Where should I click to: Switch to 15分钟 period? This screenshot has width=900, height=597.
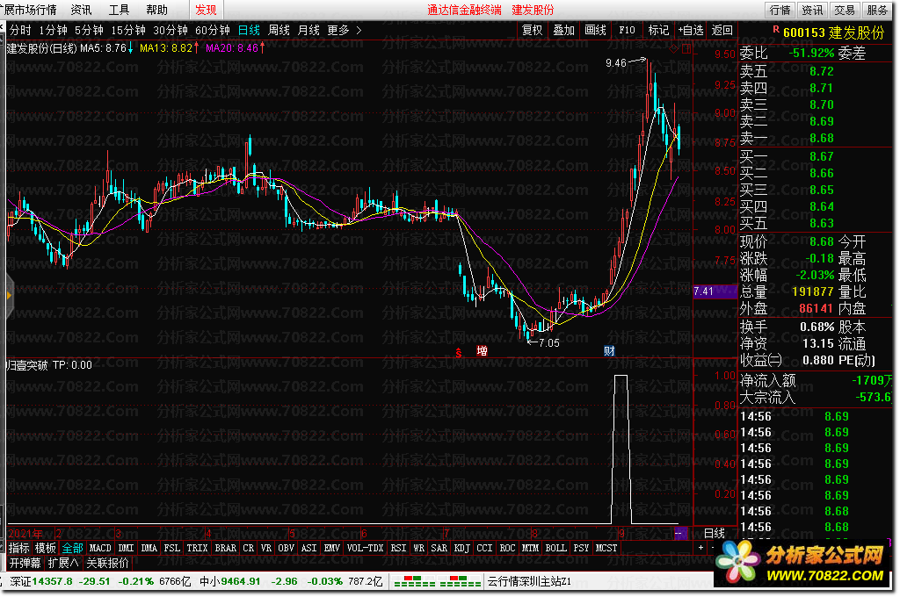coord(128,31)
